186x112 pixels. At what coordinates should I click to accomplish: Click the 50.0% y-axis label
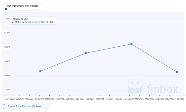[x=7, y=76]
